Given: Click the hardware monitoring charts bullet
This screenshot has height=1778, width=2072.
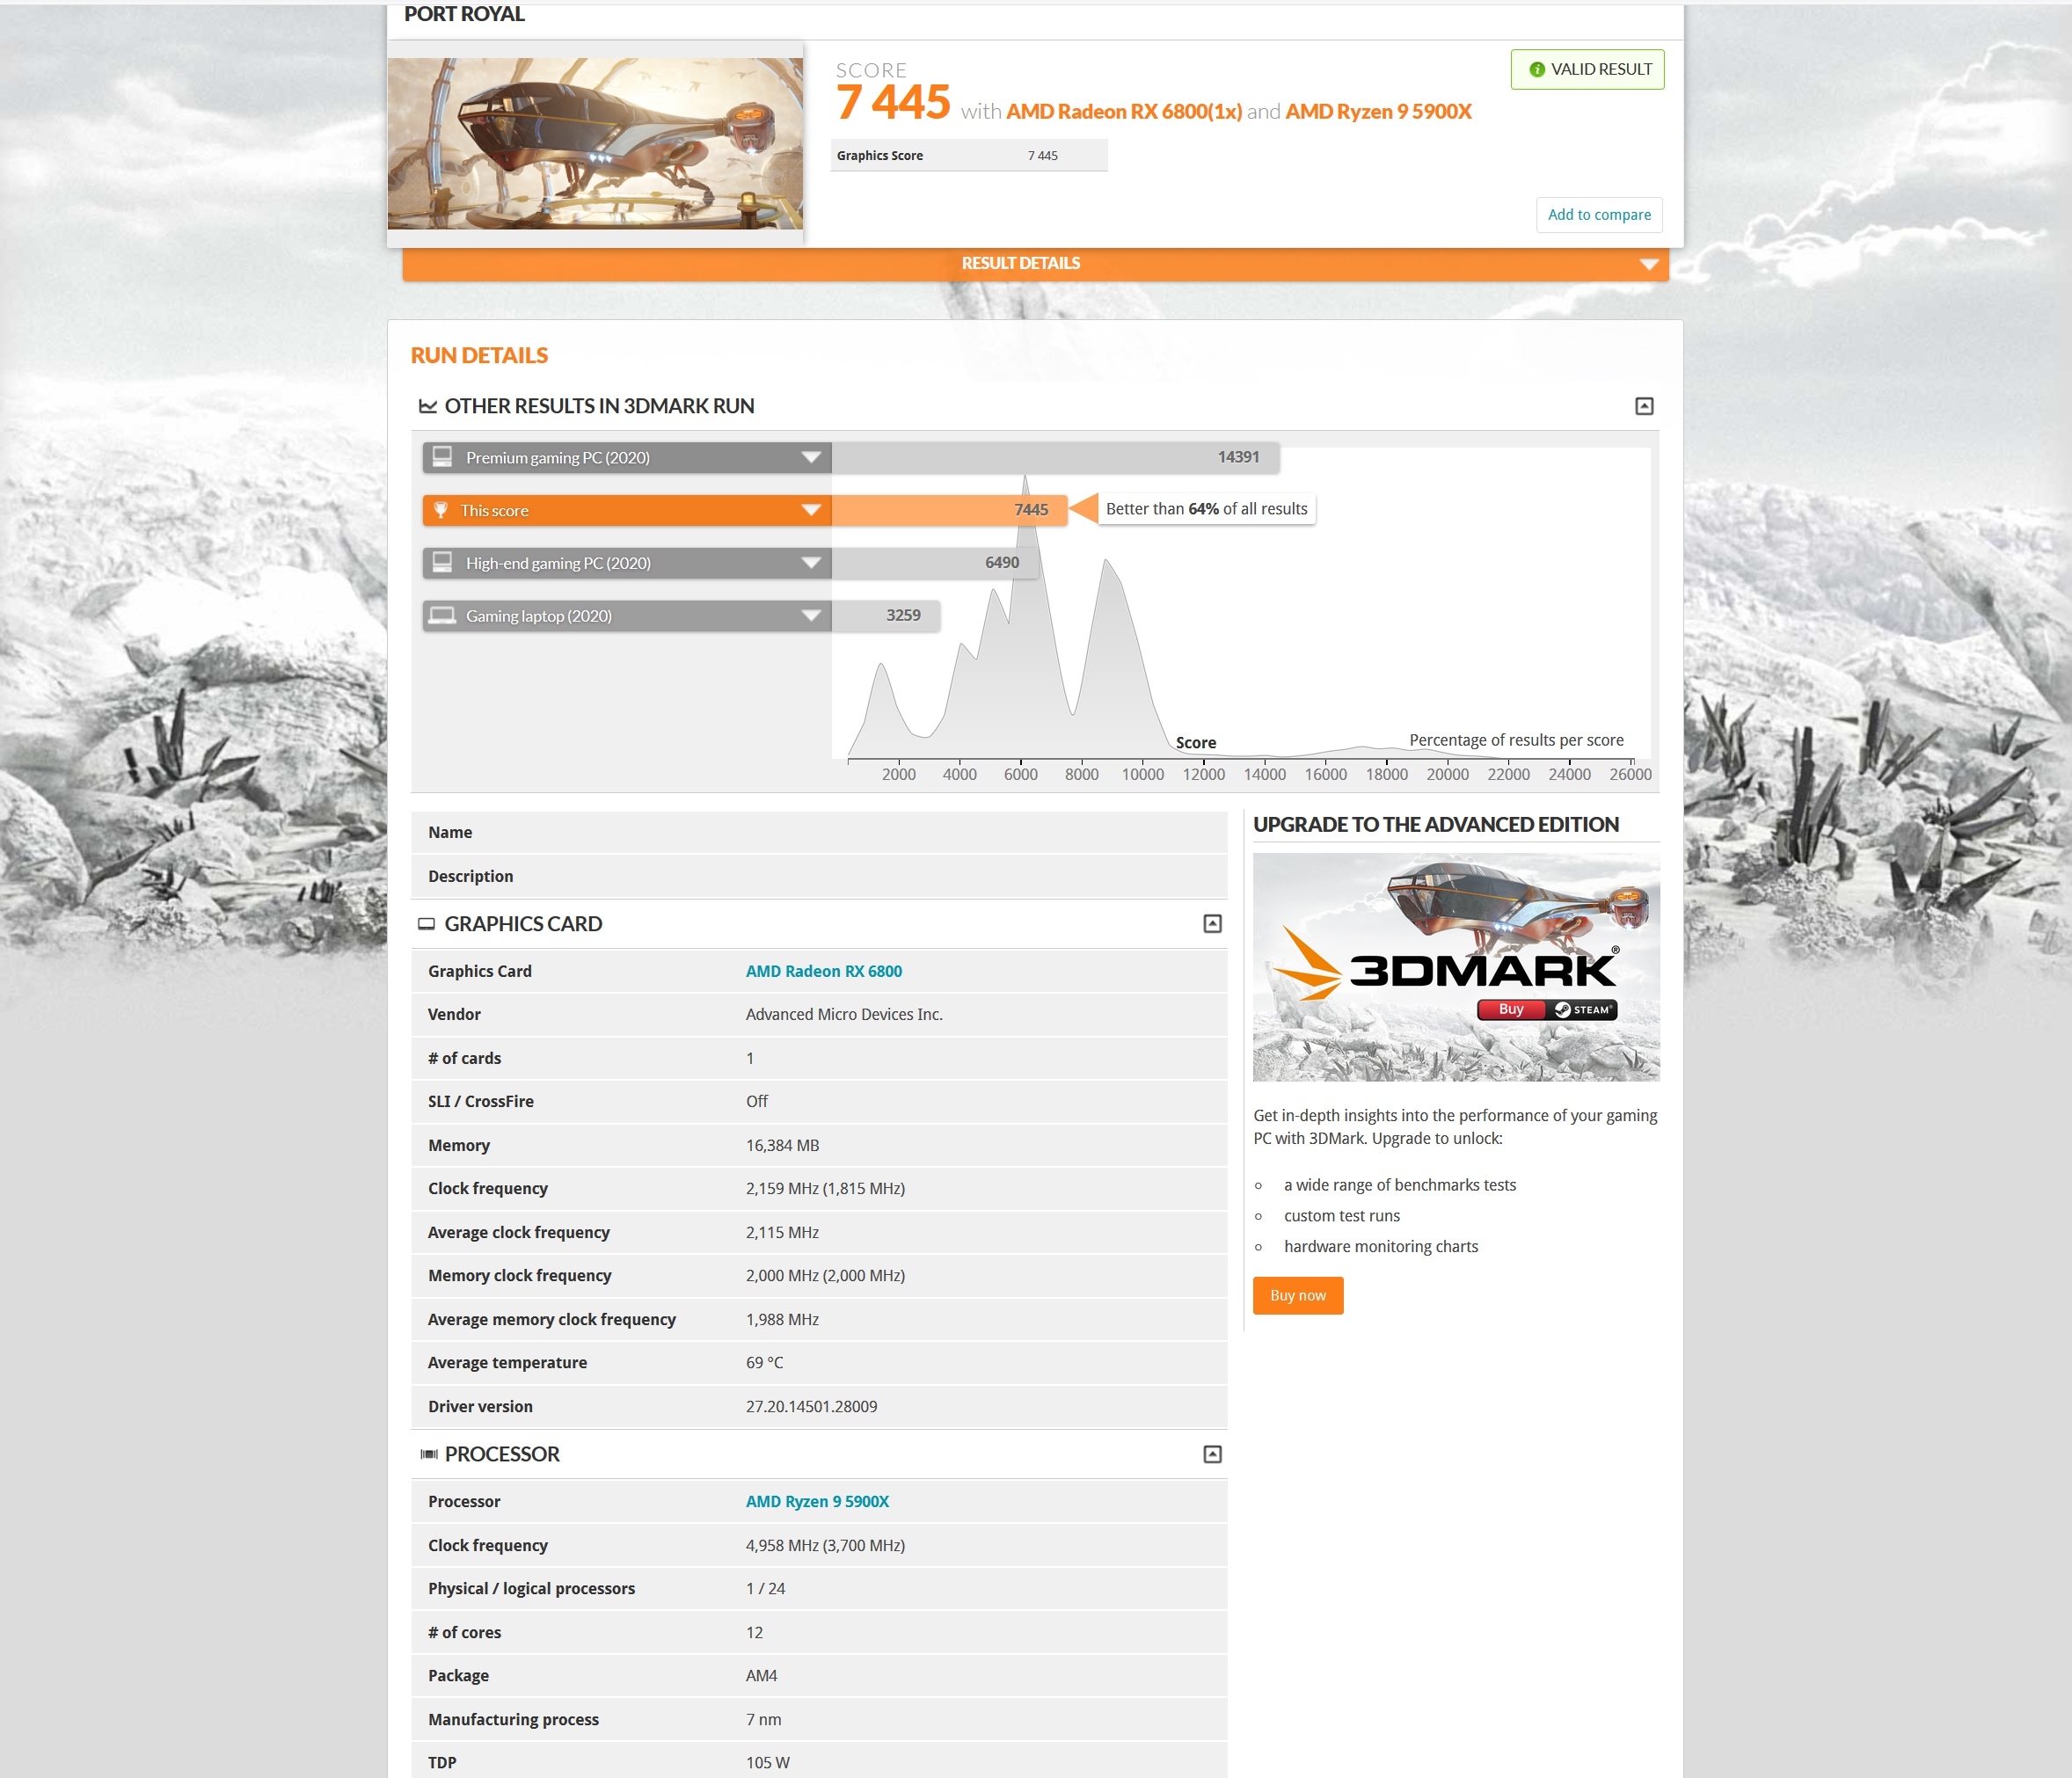Looking at the screenshot, I should 1380,1246.
